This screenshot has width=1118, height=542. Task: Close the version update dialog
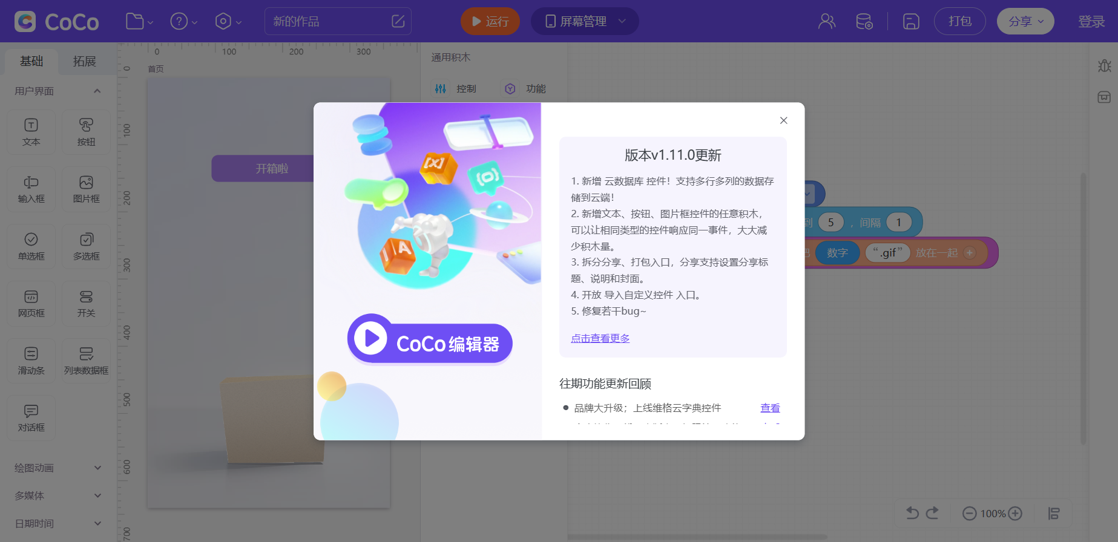783,120
